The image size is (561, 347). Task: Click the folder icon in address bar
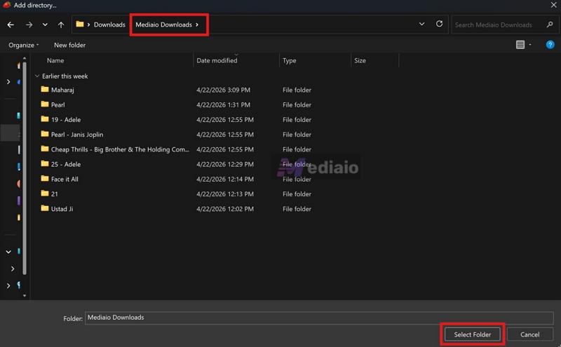[80, 25]
